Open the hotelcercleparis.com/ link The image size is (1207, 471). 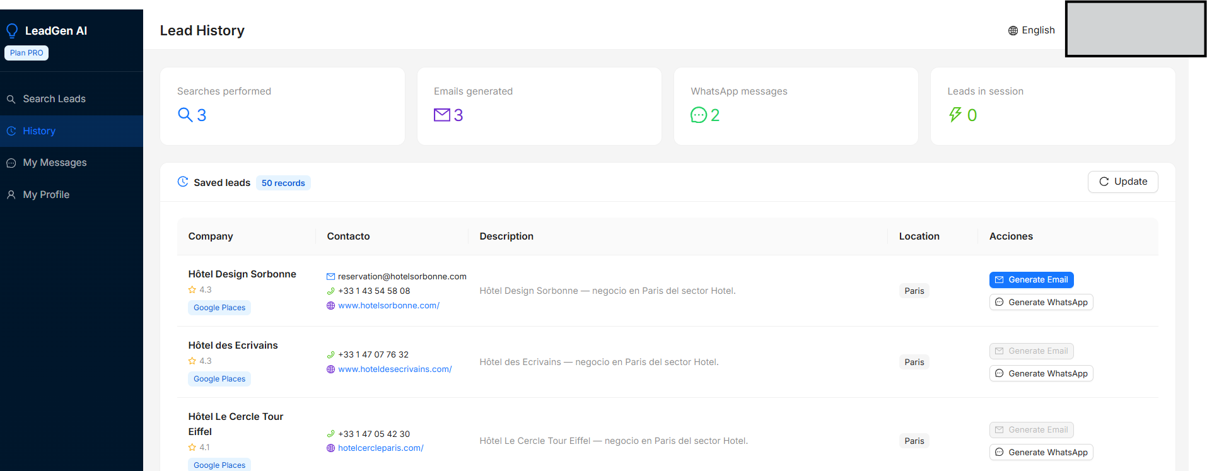click(381, 448)
